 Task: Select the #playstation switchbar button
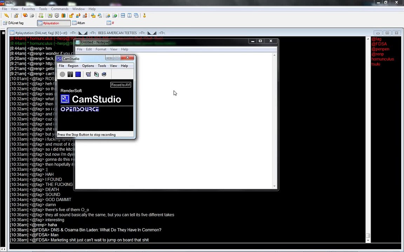[x=54, y=23]
